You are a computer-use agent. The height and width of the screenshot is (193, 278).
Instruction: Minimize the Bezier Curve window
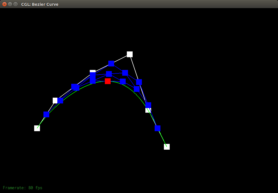pyautogui.click(x=10, y=4)
